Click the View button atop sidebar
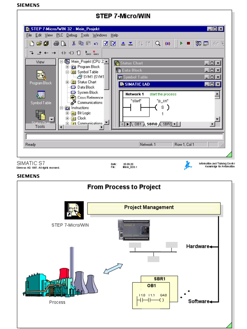The height and width of the screenshot is (329, 247). click(x=40, y=62)
